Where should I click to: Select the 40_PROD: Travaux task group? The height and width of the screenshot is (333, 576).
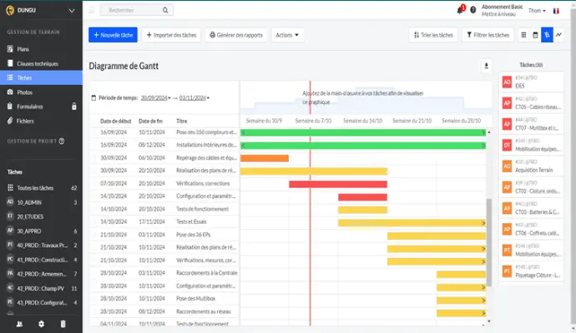point(41,245)
